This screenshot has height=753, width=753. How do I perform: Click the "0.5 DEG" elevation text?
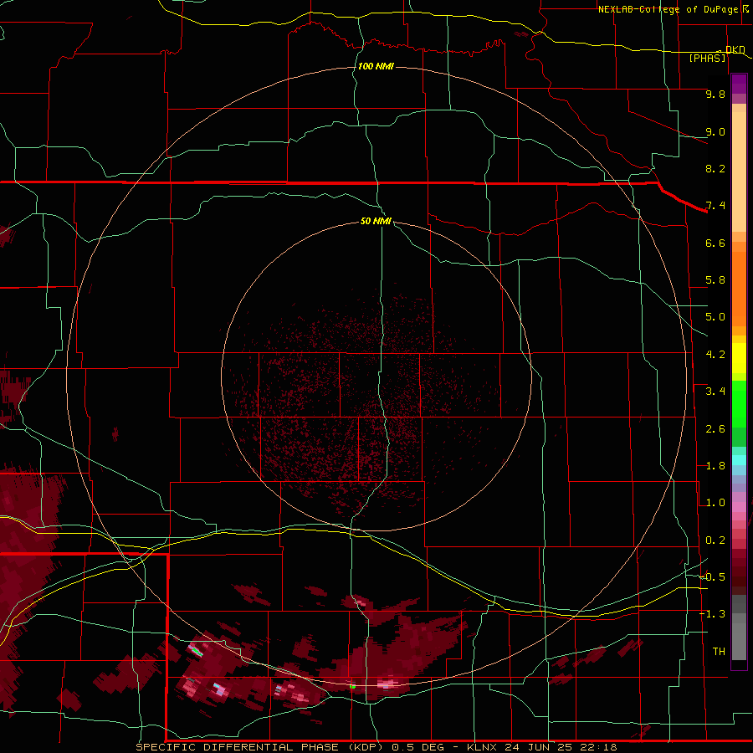(417, 747)
